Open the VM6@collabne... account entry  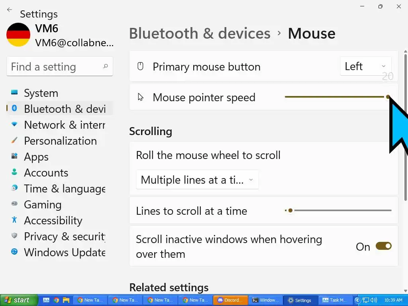coord(74,43)
